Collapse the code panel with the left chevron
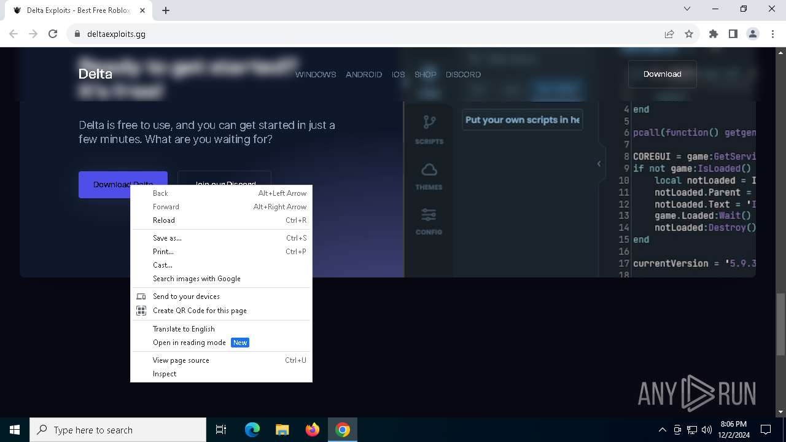This screenshot has height=442, width=786. 599,163
